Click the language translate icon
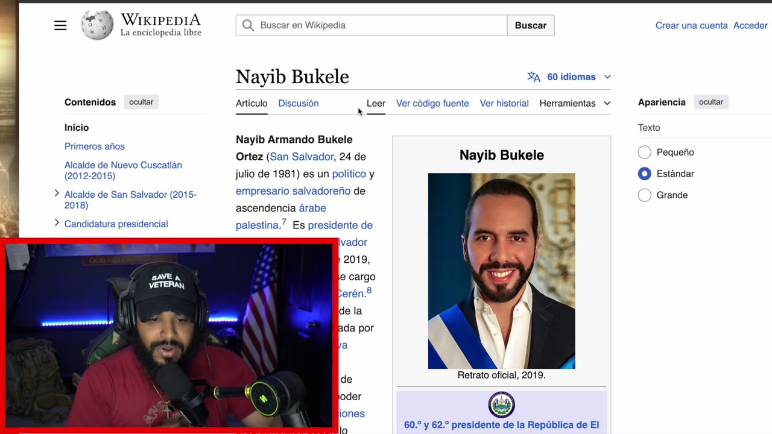This screenshot has height=434, width=772. tap(534, 77)
